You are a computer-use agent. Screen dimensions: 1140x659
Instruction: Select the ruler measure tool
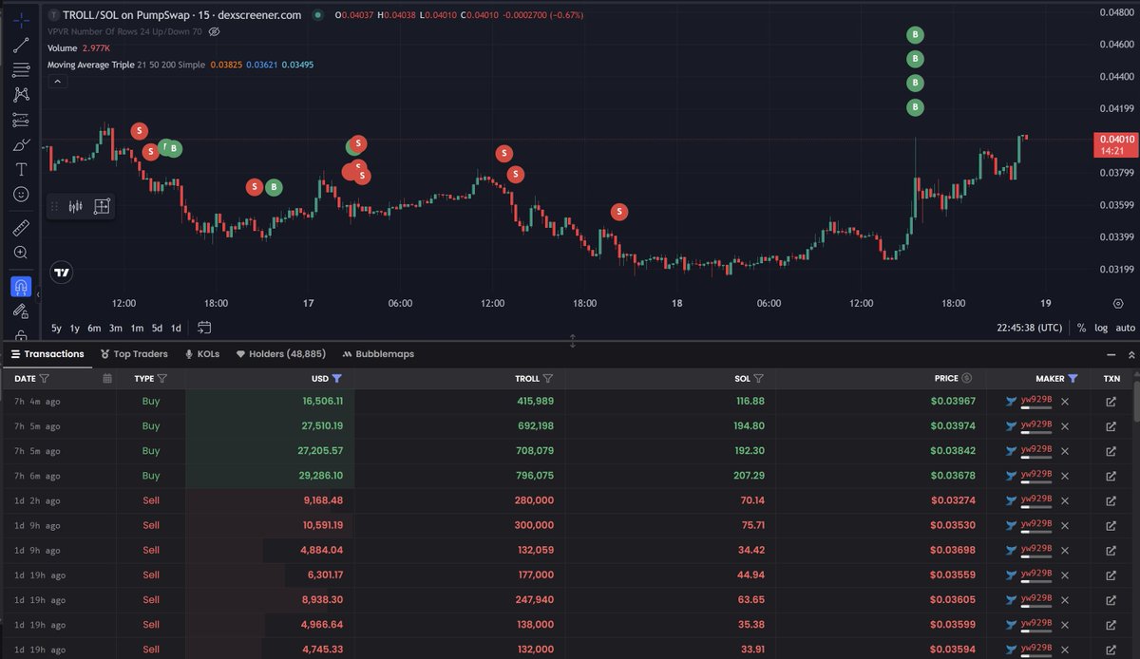pyautogui.click(x=21, y=228)
